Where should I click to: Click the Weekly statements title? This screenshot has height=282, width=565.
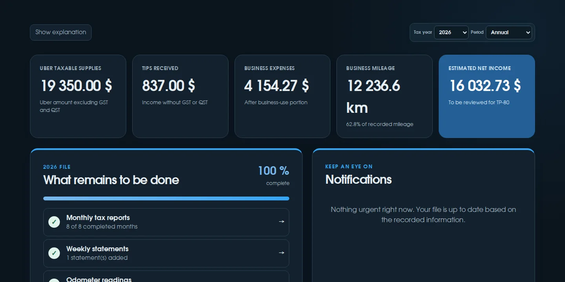pyautogui.click(x=97, y=249)
